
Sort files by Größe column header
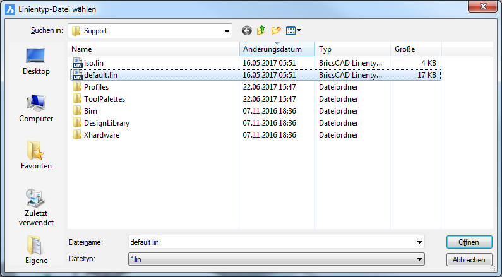404,49
